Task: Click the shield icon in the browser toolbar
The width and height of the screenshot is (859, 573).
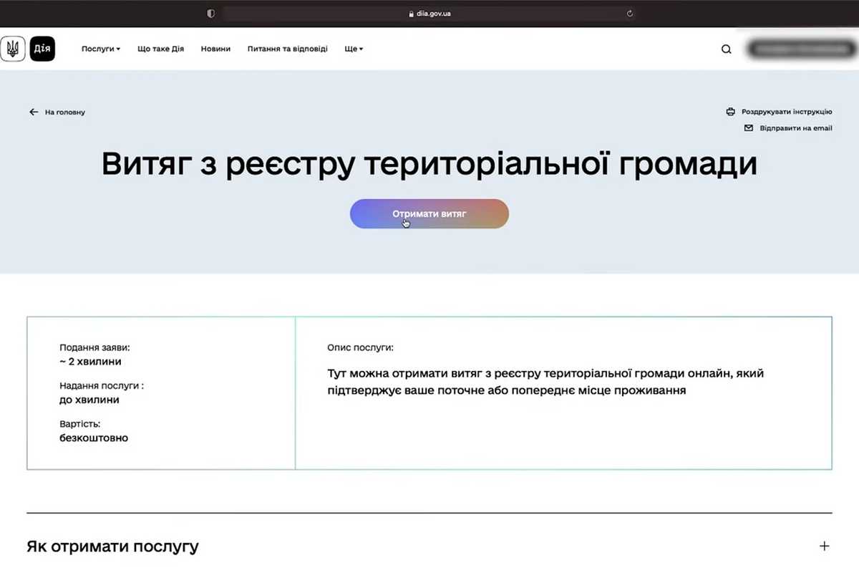Action: tap(210, 12)
